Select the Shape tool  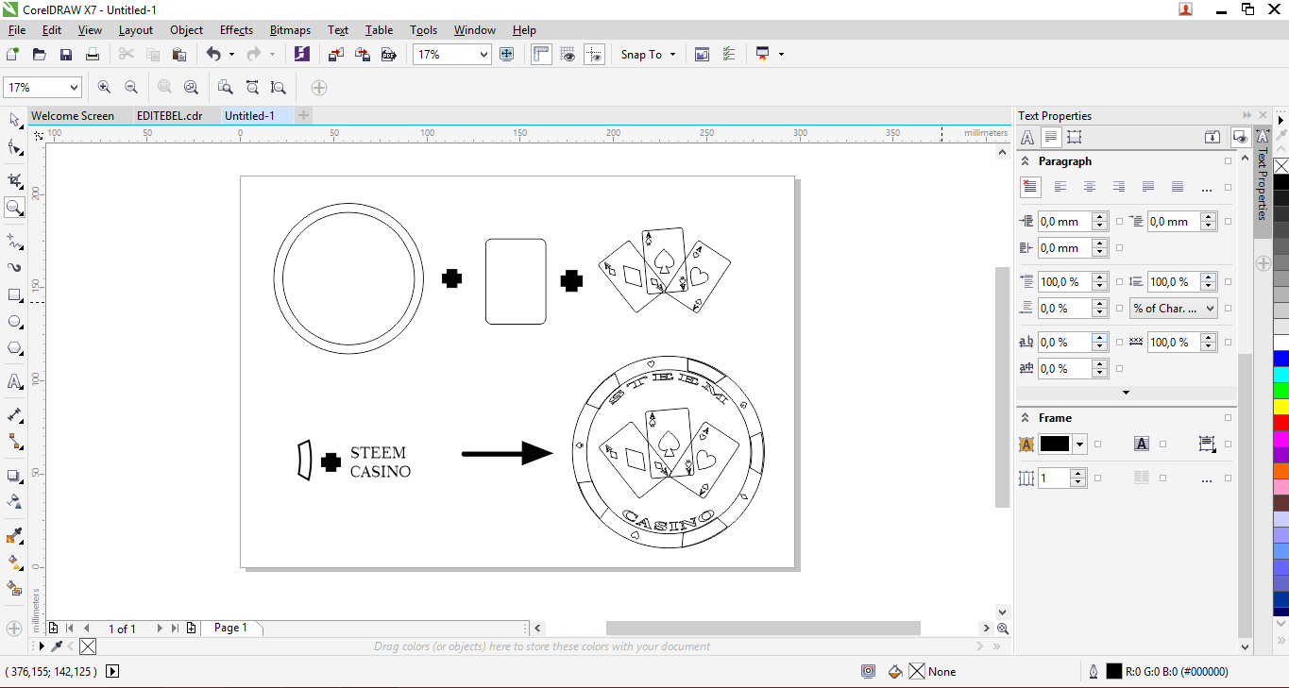tap(14, 147)
